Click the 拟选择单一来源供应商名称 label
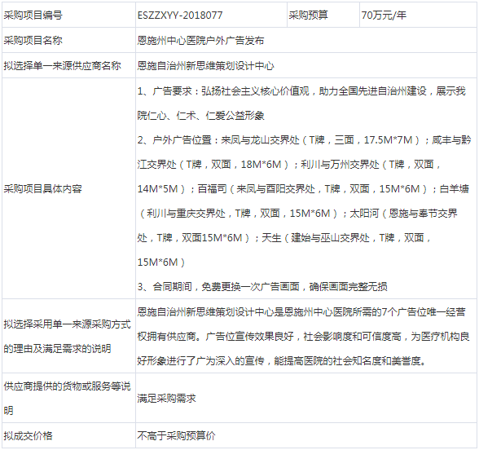The width and height of the screenshot is (479, 450). coord(62,66)
